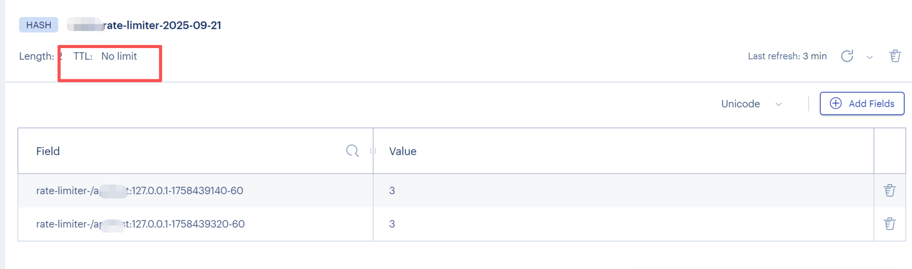
Task: Open the auto-refresh options chevron
Action: pyautogui.click(x=869, y=57)
